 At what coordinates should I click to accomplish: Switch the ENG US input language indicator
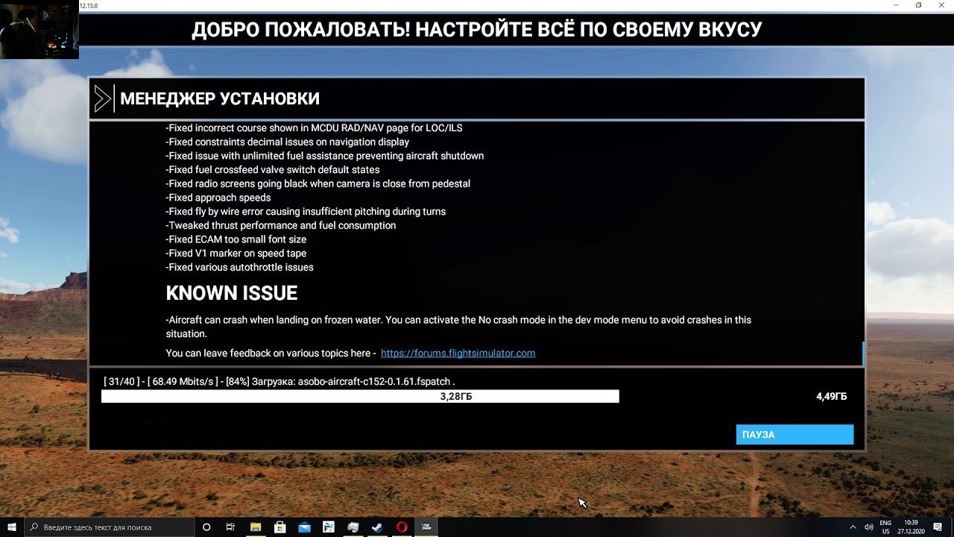coord(886,527)
